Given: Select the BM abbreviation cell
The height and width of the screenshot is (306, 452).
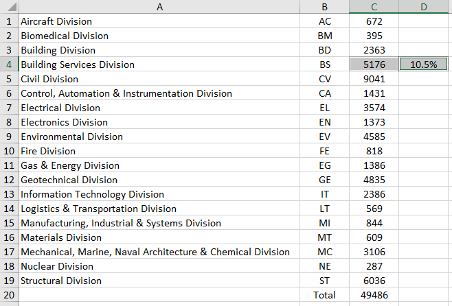Looking at the screenshot, I should pos(325,36).
